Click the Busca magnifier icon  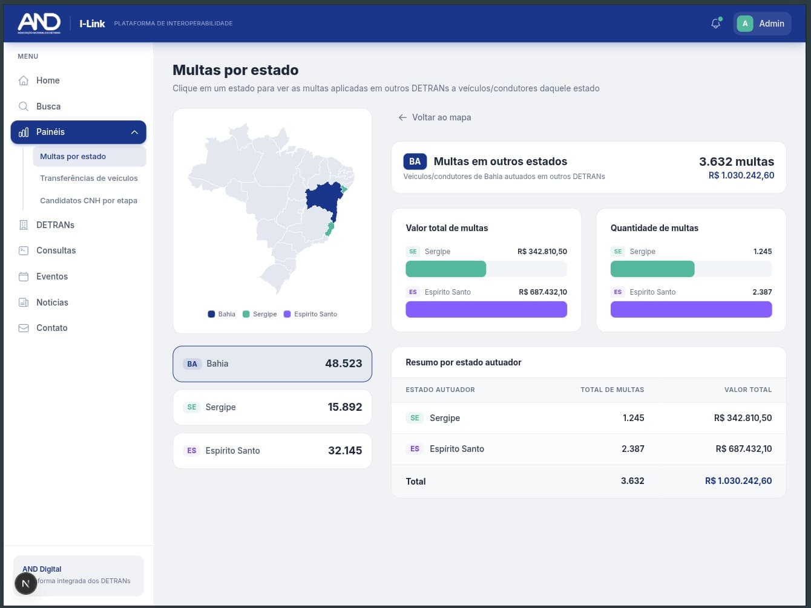point(24,106)
